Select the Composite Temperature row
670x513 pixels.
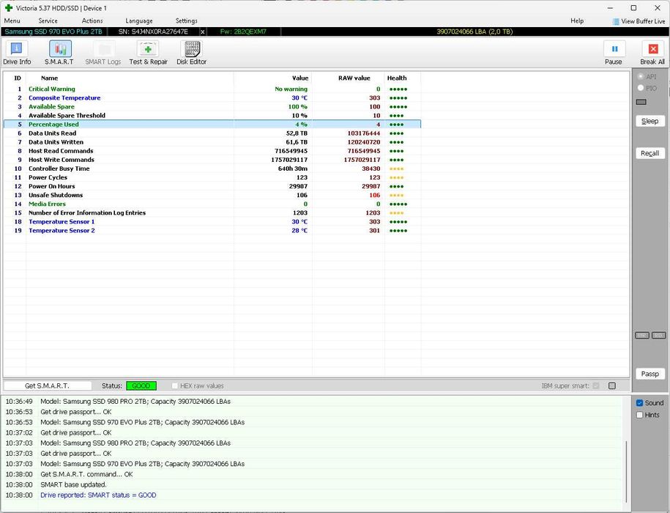click(x=212, y=98)
